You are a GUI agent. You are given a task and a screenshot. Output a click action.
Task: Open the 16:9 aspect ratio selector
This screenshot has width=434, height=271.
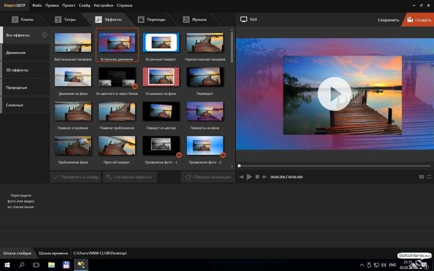pyautogui.click(x=248, y=19)
